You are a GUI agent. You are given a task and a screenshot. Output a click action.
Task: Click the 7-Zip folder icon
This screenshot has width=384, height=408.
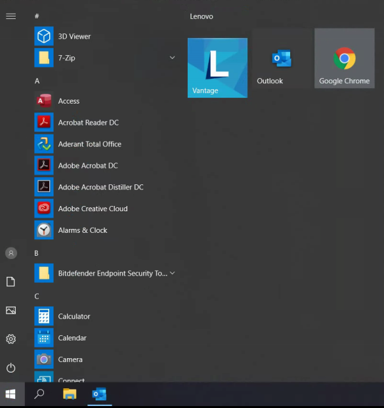pyautogui.click(x=44, y=58)
